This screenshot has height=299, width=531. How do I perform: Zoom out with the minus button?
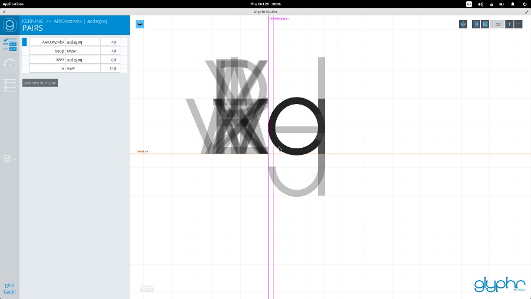[x=518, y=24]
